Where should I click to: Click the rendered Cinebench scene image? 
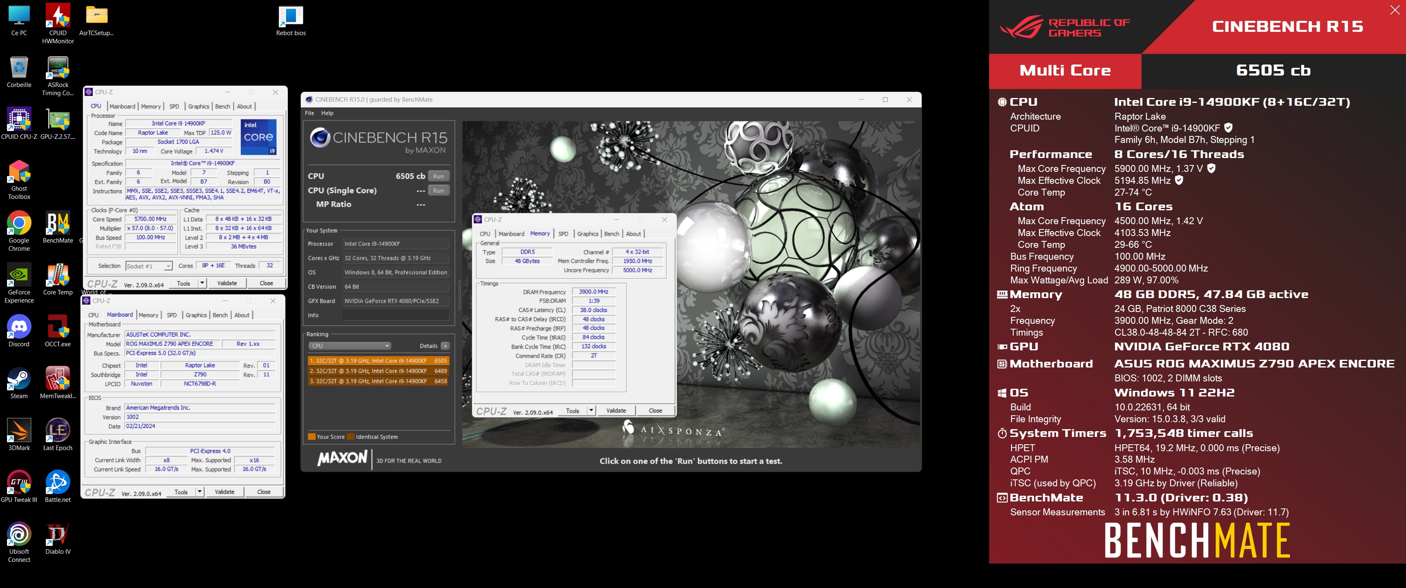pos(691,284)
